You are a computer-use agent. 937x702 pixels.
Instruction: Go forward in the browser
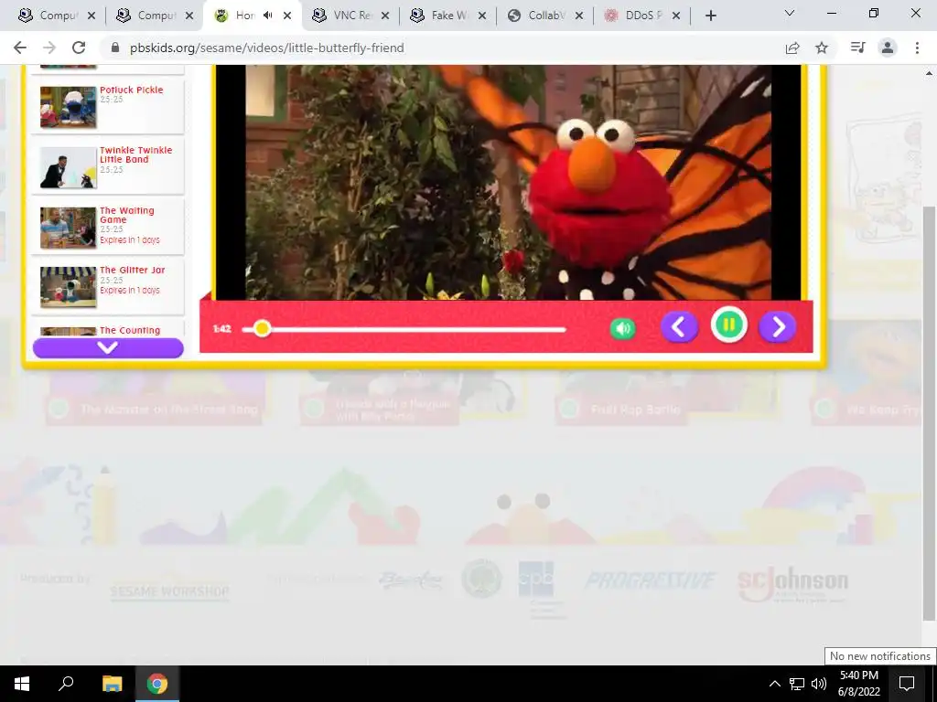[49, 48]
